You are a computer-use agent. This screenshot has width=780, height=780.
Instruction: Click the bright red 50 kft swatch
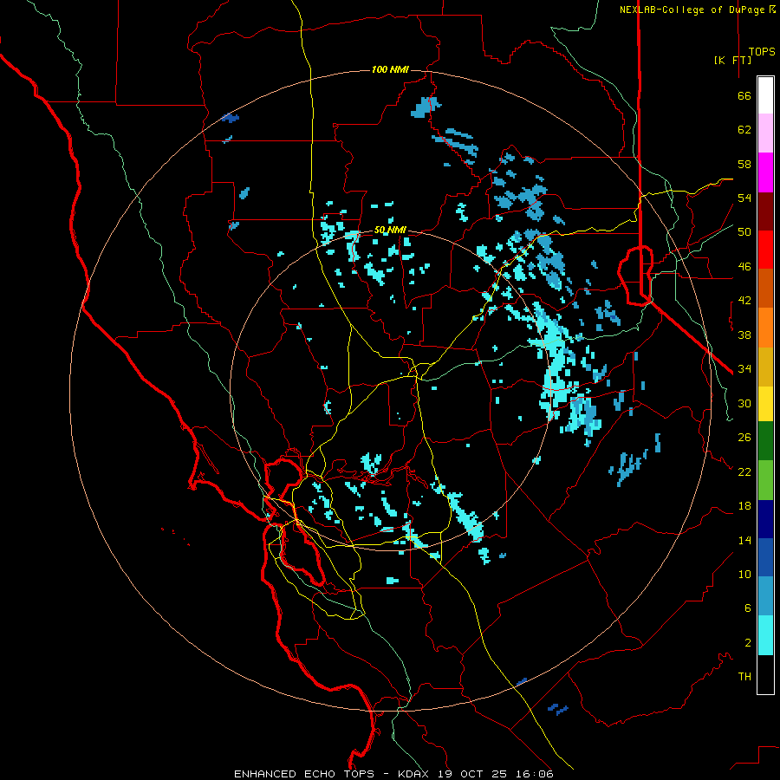(765, 250)
